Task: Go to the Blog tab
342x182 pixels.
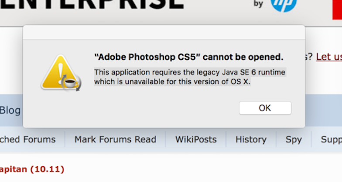Action: [x=10, y=110]
